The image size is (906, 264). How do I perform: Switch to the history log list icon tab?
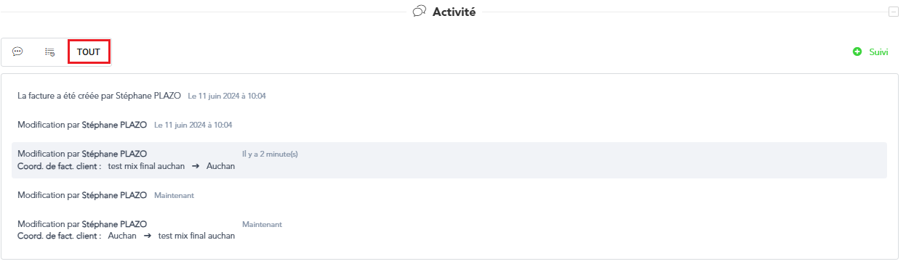(50, 52)
